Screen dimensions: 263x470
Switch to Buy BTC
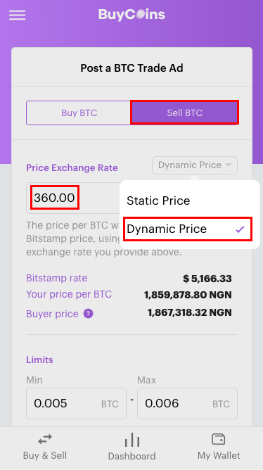(79, 113)
